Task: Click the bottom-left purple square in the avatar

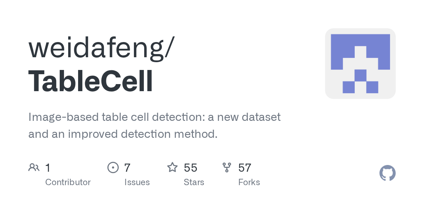Action: point(348,87)
